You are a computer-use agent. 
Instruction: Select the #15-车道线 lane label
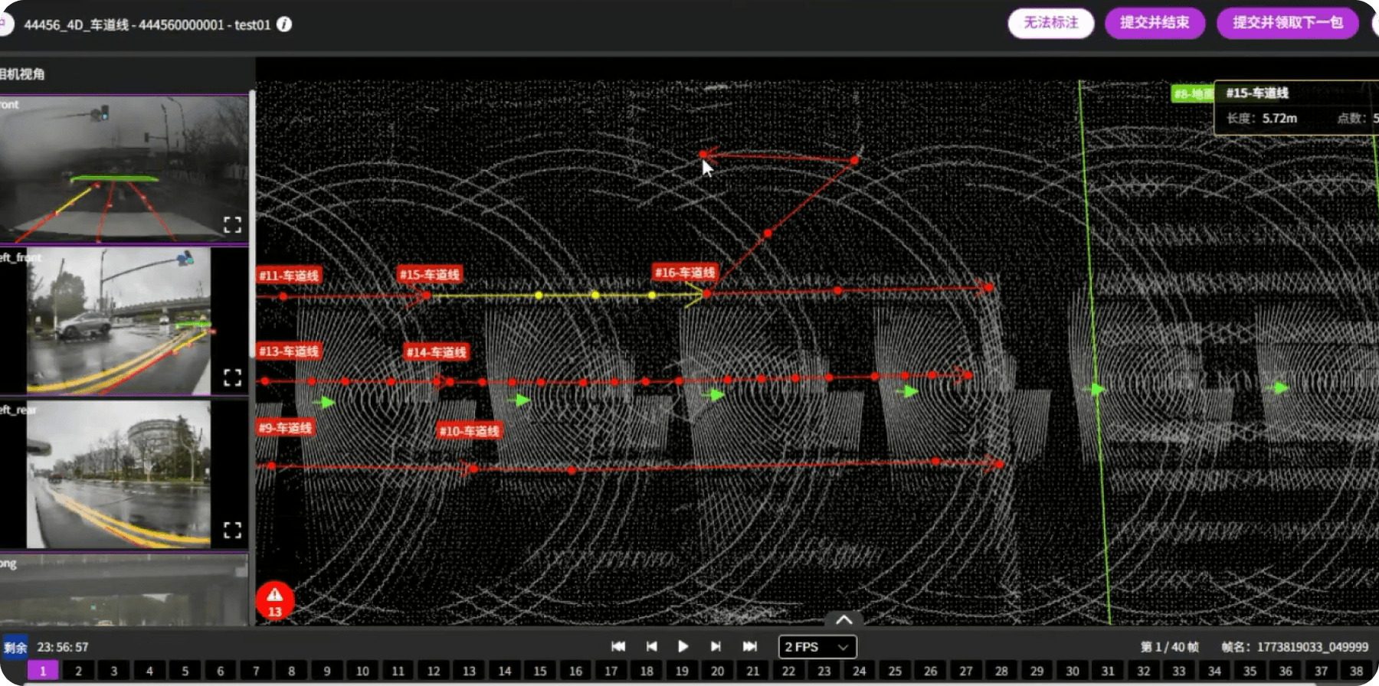[x=429, y=275]
